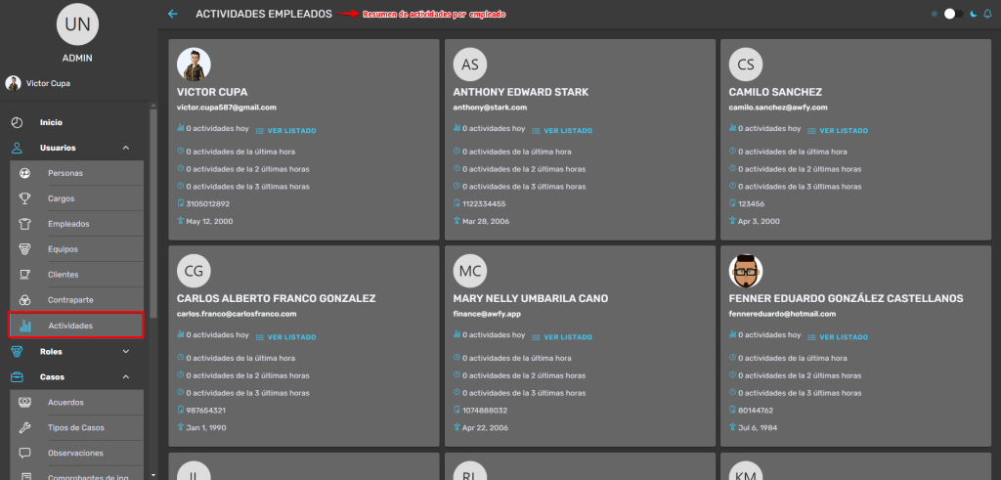Click the ACTIVIDADES EMPLEADOS page title

(264, 14)
